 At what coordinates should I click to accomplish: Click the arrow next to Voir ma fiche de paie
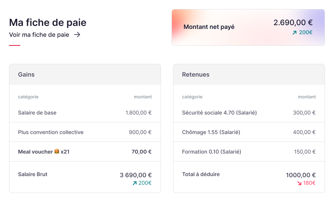(x=77, y=35)
